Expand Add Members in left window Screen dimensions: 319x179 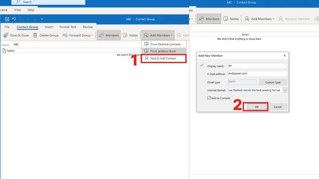click(x=158, y=35)
